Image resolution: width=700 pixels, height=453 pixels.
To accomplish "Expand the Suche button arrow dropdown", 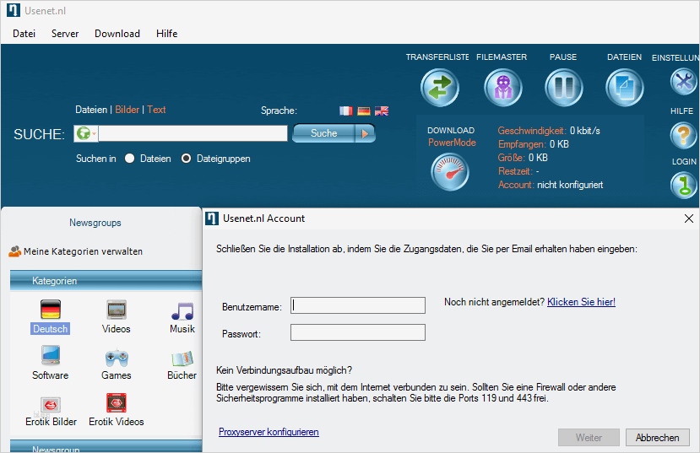I will pyautogui.click(x=365, y=133).
